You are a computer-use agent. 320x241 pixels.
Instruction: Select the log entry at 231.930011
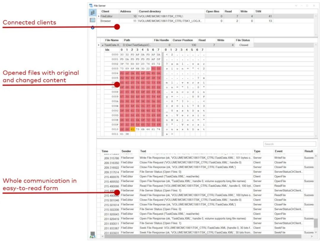click(x=207, y=223)
